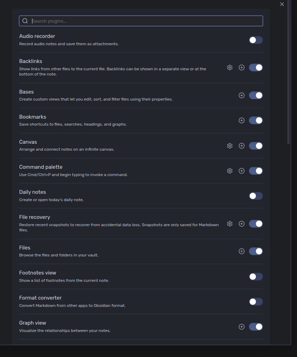
Task: Disable the Graph view plugin
Action: pyautogui.click(x=256, y=327)
